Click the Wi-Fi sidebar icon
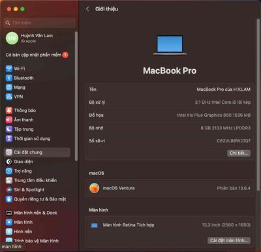This screenshot has width=261, height=252. [9, 69]
